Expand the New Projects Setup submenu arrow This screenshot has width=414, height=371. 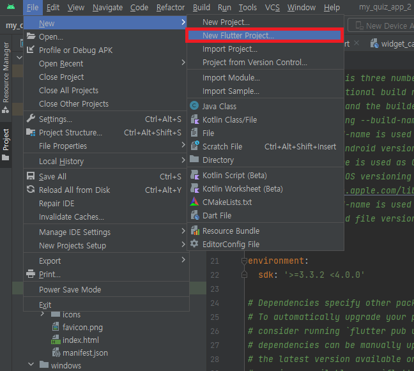(183, 245)
